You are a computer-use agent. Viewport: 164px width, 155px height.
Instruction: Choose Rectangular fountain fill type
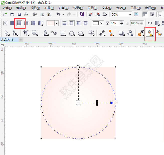tap(85, 23)
